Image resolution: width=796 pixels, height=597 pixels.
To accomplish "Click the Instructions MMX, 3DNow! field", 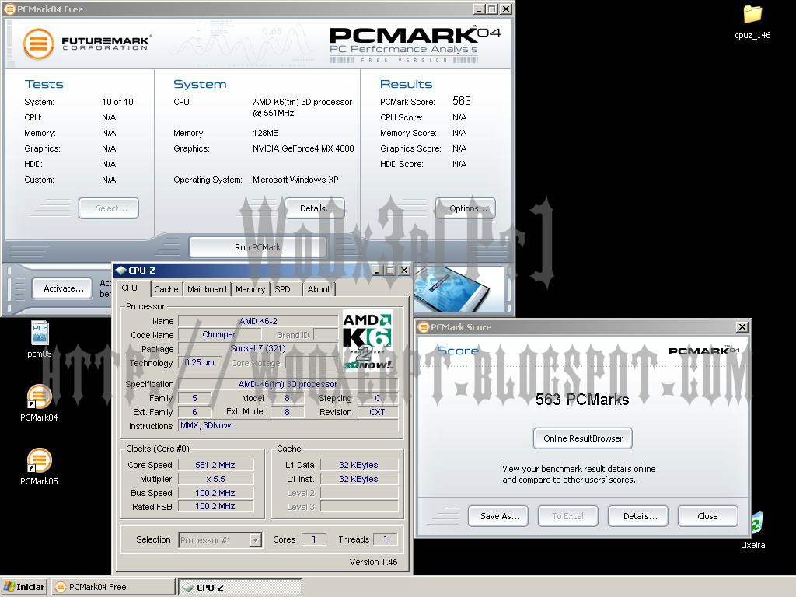I will [288, 425].
